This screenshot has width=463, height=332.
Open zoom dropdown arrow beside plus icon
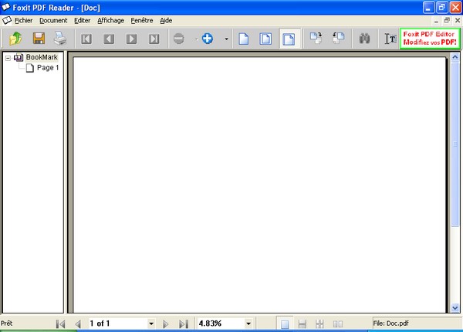tap(226, 39)
